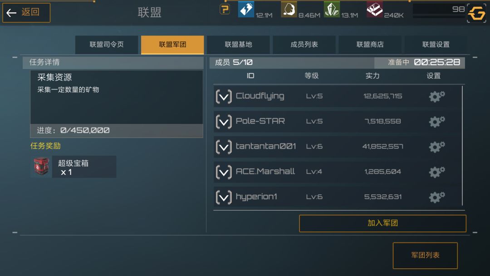
Task: Open the 联盟商店 tab
Action: pyautogui.click(x=370, y=44)
